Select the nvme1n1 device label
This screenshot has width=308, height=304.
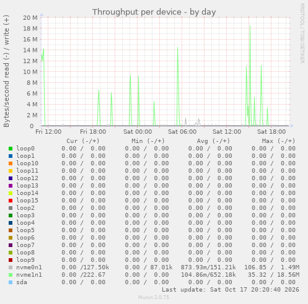tap(29, 275)
